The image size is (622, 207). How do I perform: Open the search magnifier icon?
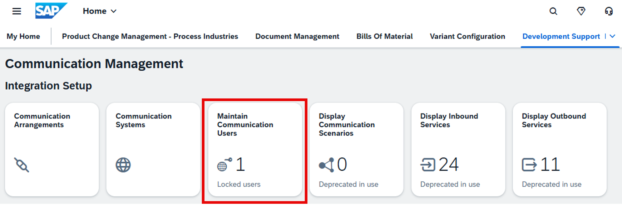point(553,11)
